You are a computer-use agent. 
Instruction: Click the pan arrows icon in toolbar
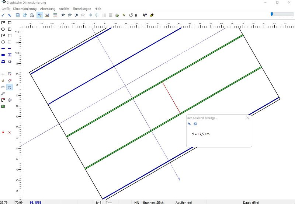(x=97, y=15)
